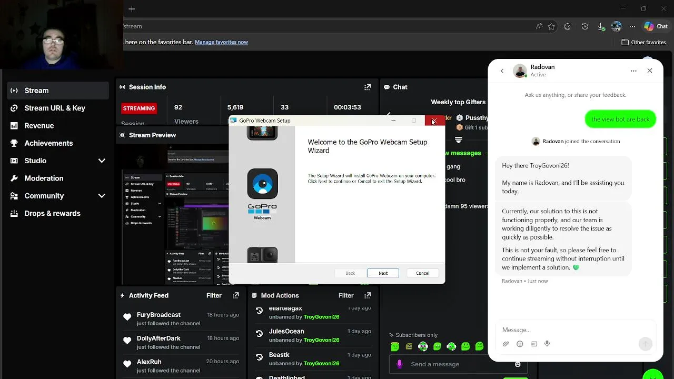Image resolution: width=674 pixels, height=379 pixels.
Task: Close the Radovan support chat widget
Action: click(650, 71)
